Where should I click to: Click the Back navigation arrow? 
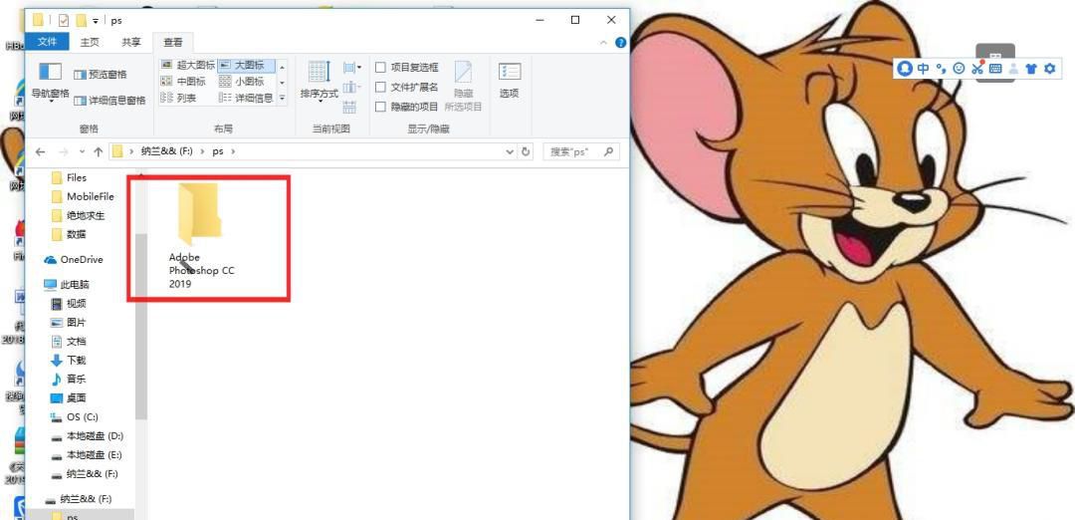click(x=41, y=151)
